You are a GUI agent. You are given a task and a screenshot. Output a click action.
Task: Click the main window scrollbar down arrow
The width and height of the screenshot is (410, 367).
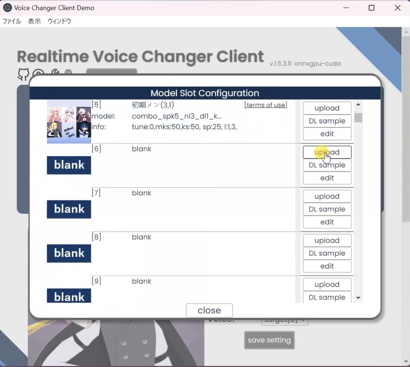[x=405, y=362]
